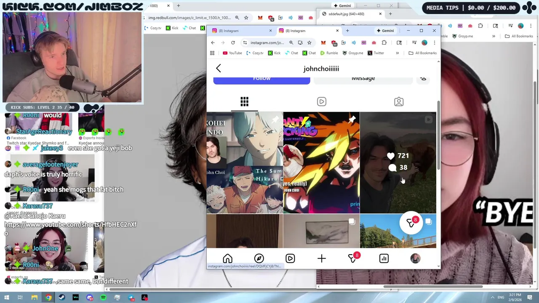This screenshot has height=303, width=539.
Task: Expand hidden bookmarks chevron in Instagram window
Action: 397,53
